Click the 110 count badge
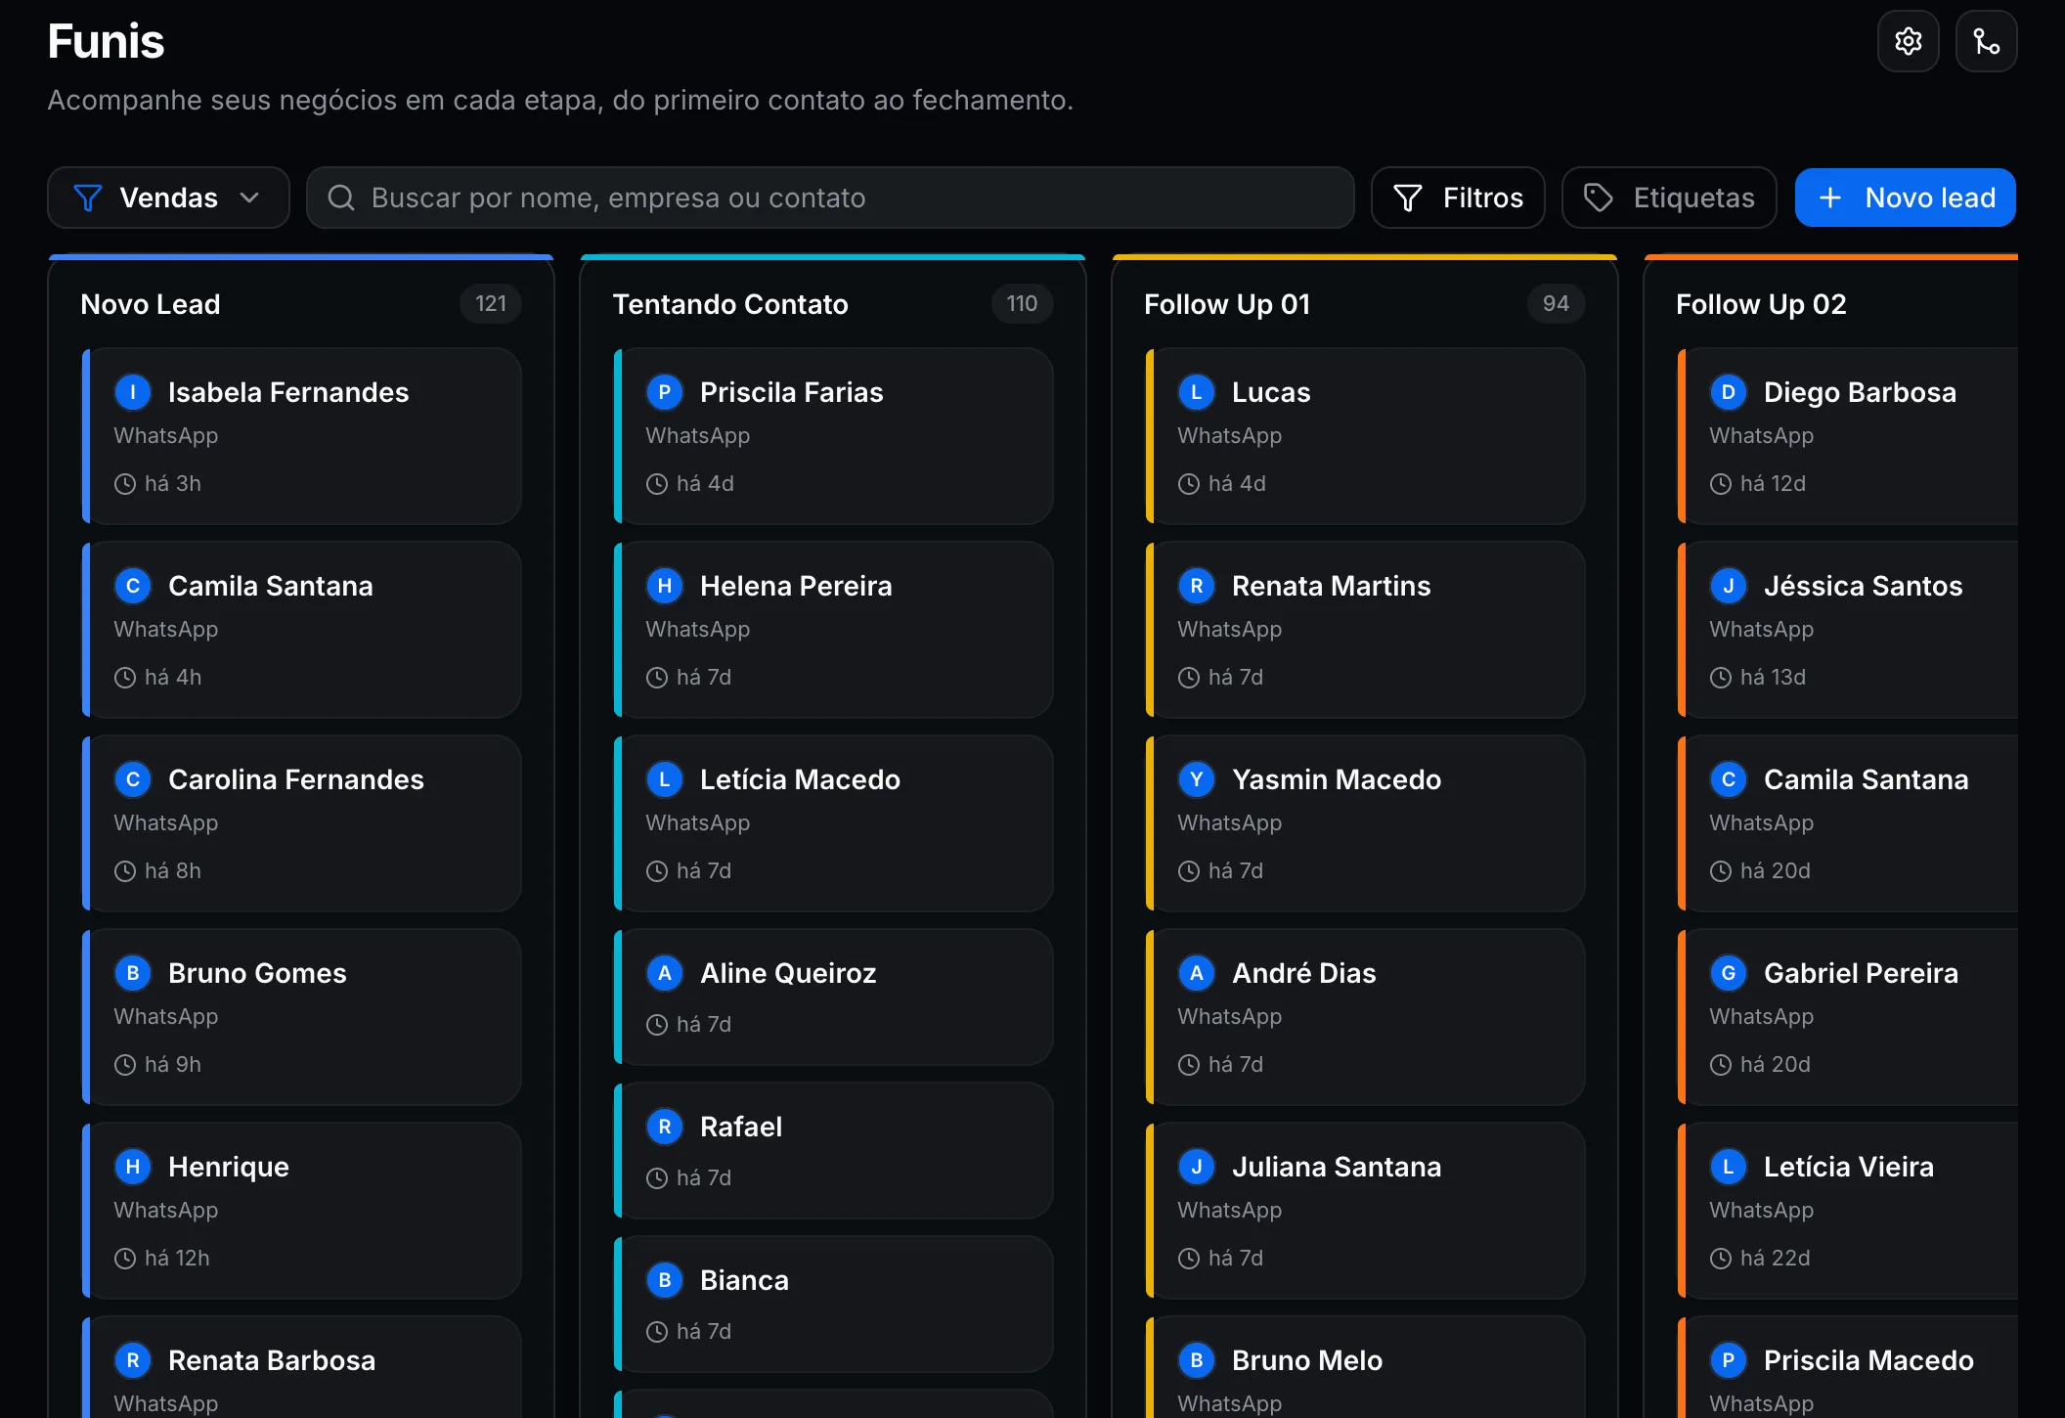 [1022, 303]
